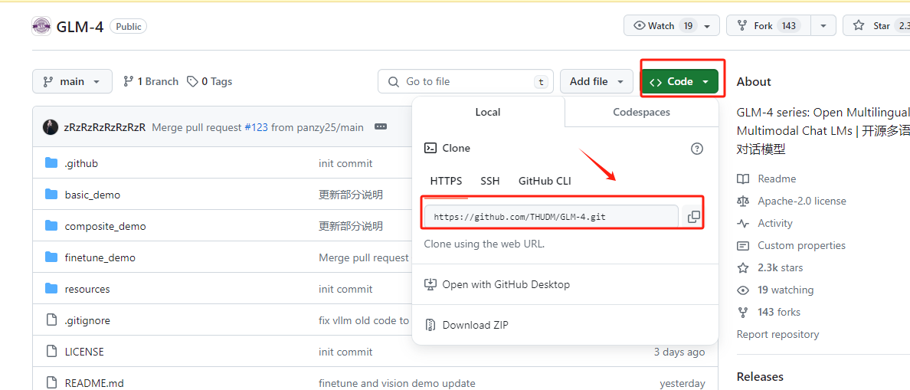Switch to the Local tab
910x390 pixels.
(488, 112)
